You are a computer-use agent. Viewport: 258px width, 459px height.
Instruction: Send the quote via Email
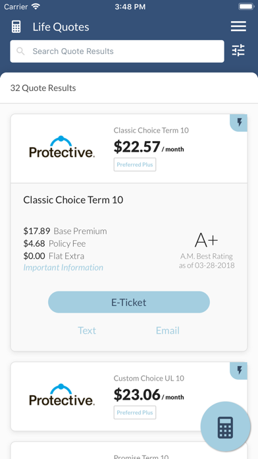[x=167, y=330]
